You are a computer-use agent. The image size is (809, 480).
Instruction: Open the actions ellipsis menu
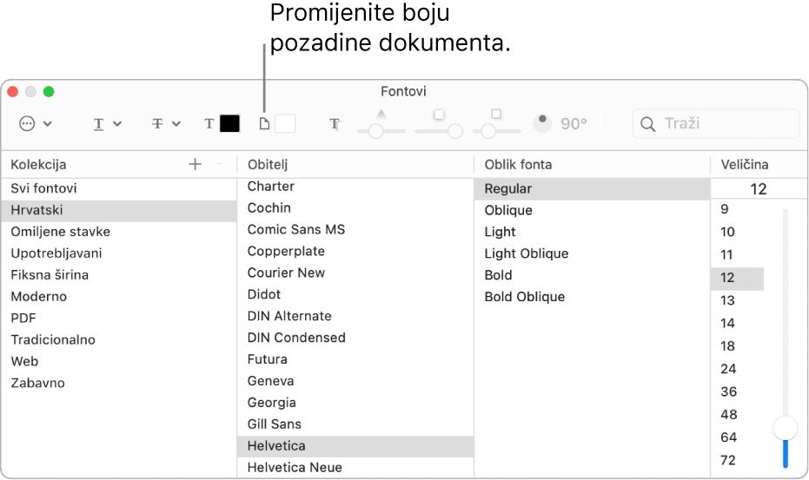35,124
